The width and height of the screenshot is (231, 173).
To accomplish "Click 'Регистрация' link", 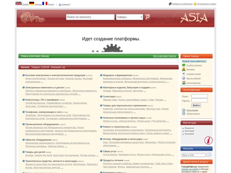I will coord(192,110).
